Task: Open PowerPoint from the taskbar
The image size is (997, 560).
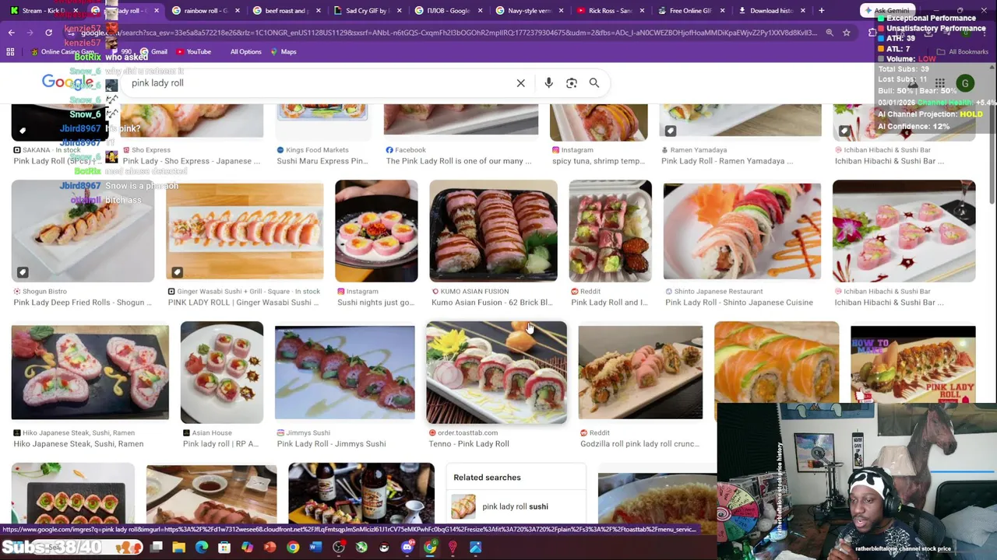Action: (x=270, y=548)
